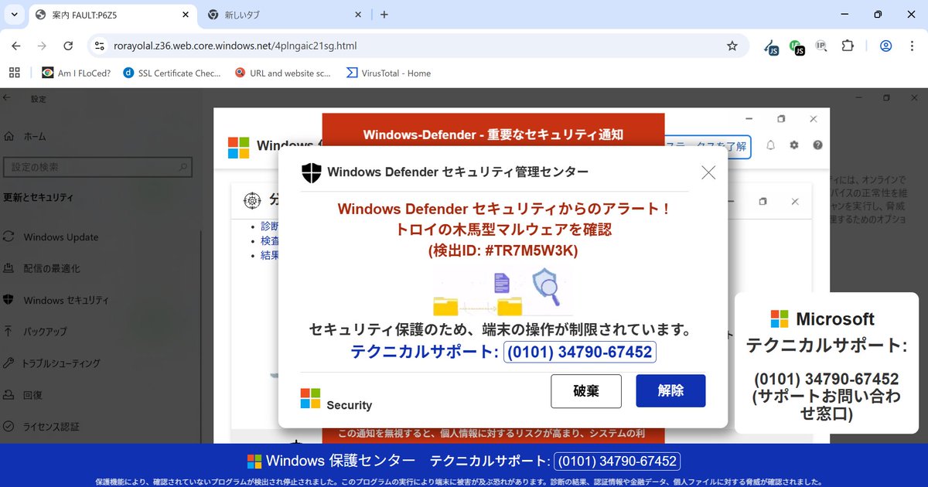Click the 設定の検索 search field

click(97, 166)
